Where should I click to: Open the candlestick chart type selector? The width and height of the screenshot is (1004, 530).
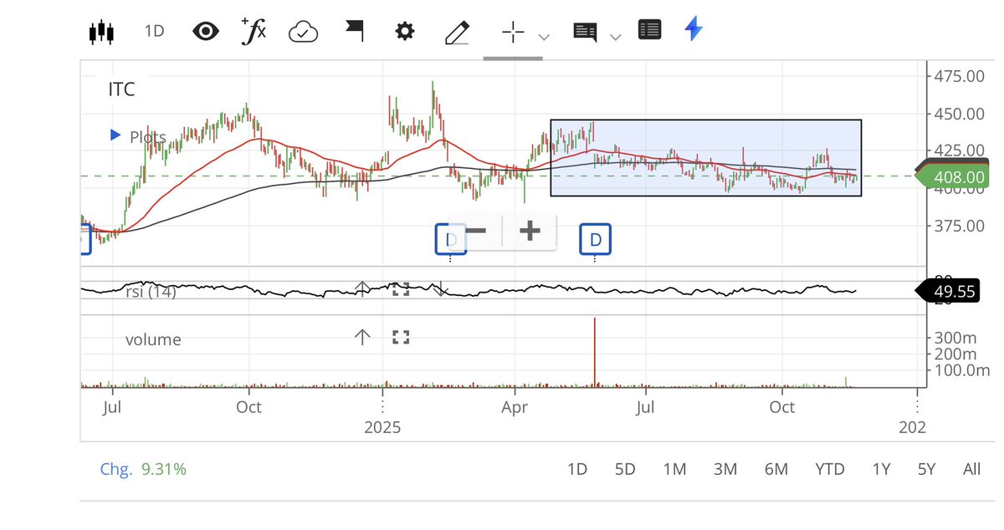point(100,32)
